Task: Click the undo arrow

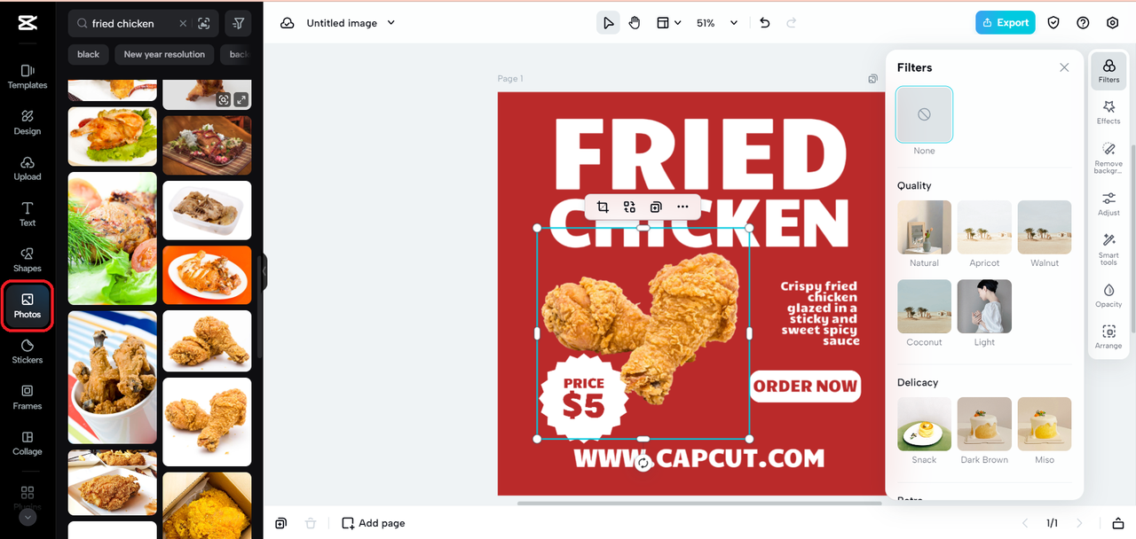Action: (x=765, y=23)
